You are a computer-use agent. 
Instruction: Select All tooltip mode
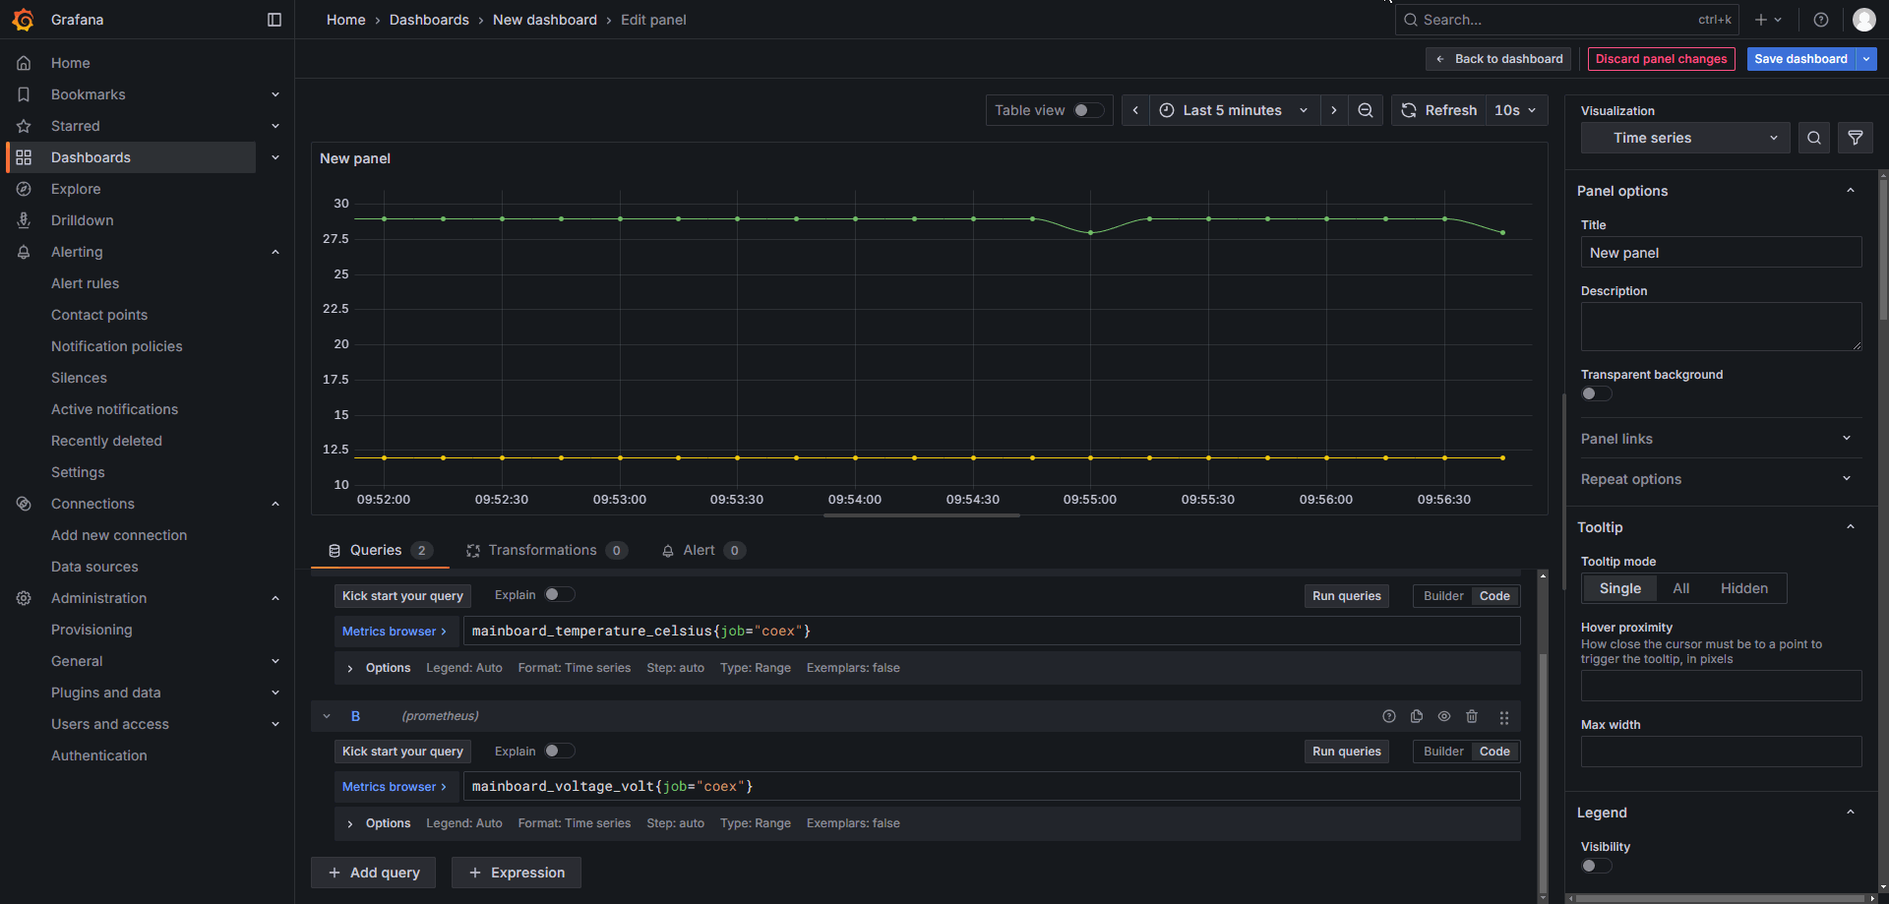click(x=1680, y=588)
